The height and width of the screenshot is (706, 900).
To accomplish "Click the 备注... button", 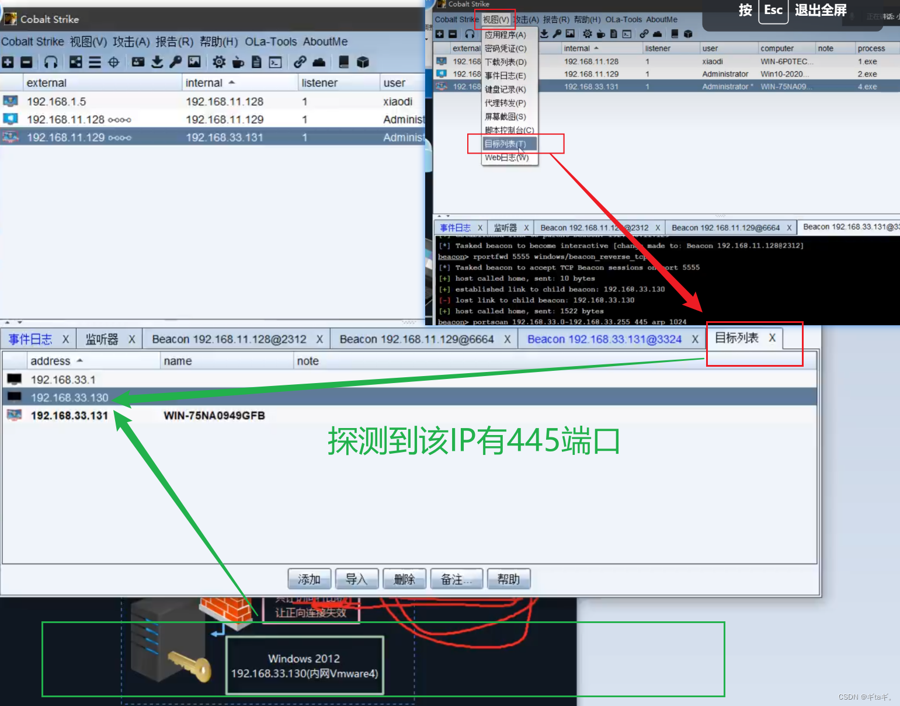I will [457, 579].
